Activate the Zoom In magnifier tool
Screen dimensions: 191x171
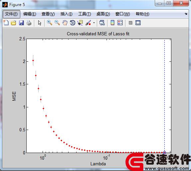[50, 23]
